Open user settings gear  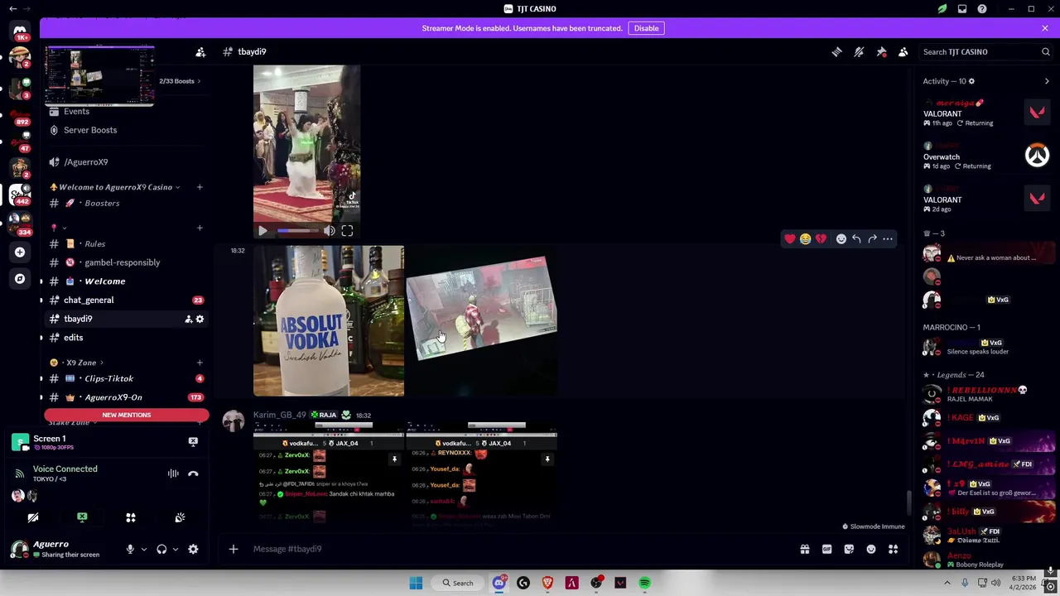coord(193,549)
